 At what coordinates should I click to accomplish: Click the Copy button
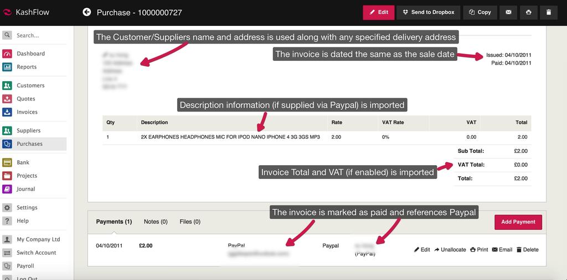(480, 12)
